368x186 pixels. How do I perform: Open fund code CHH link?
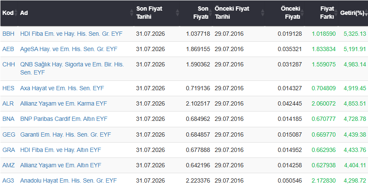point(9,64)
